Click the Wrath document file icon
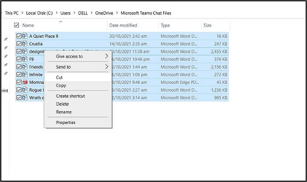This screenshot has height=182, width=307. [x=25, y=98]
